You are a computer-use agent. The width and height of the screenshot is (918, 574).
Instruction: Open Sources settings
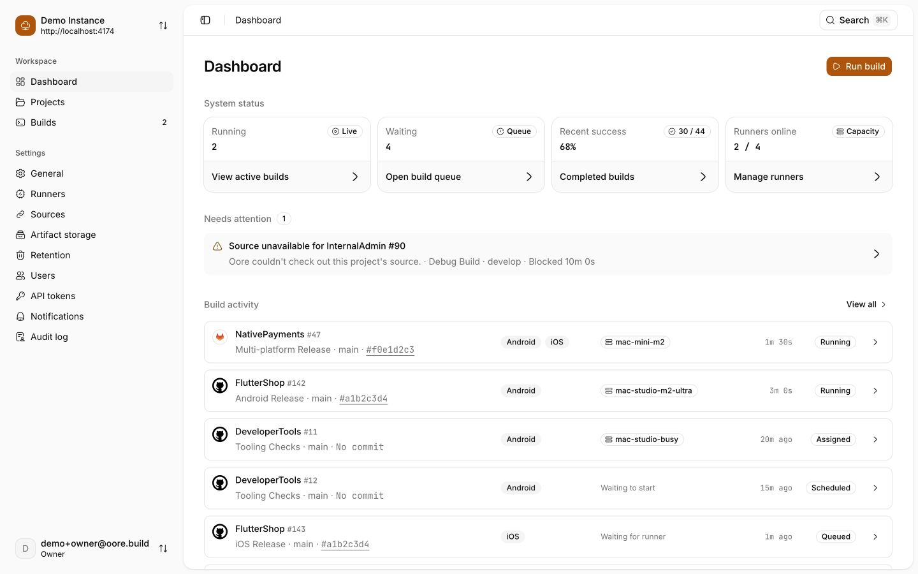pos(92,214)
